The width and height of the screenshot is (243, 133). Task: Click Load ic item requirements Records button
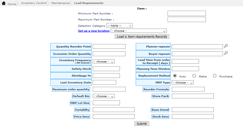tap(142, 37)
